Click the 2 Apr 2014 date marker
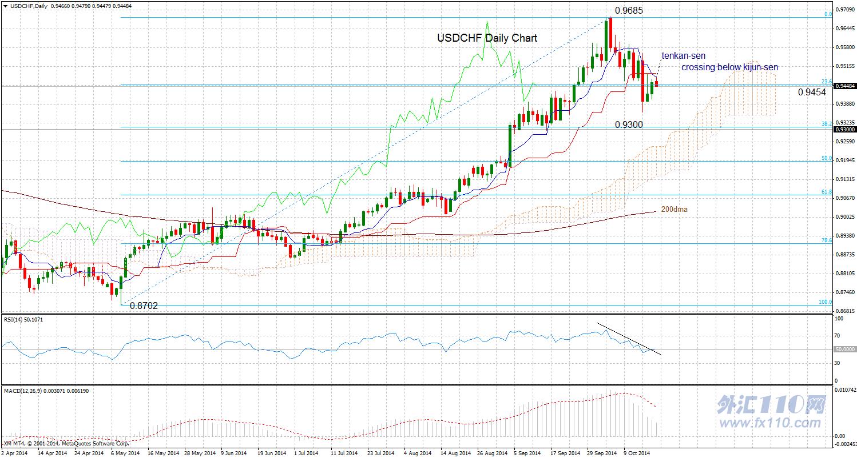This screenshot has height=458, width=857. pos(14,453)
